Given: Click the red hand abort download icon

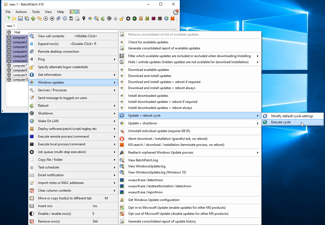Looking at the screenshot, I should [122, 139].
